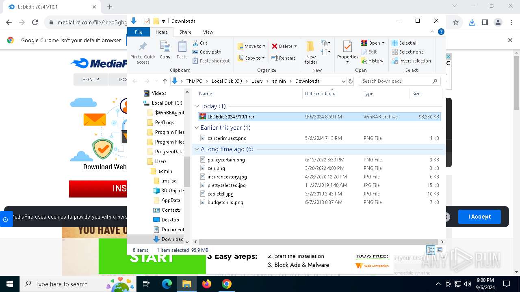
Task: Open Microsoft Edge from the taskbar
Action: point(167,284)
